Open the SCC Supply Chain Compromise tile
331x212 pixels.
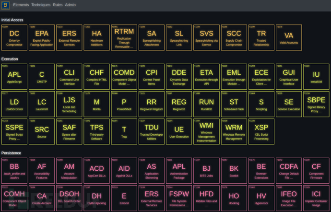click(234, 37)
